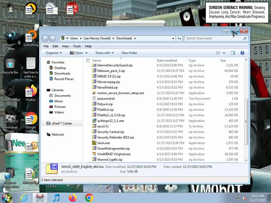The height and width of the screenshot is (203, 271).
Task: Click scrollbar down arrow in file list
Action: pos(246,160)
